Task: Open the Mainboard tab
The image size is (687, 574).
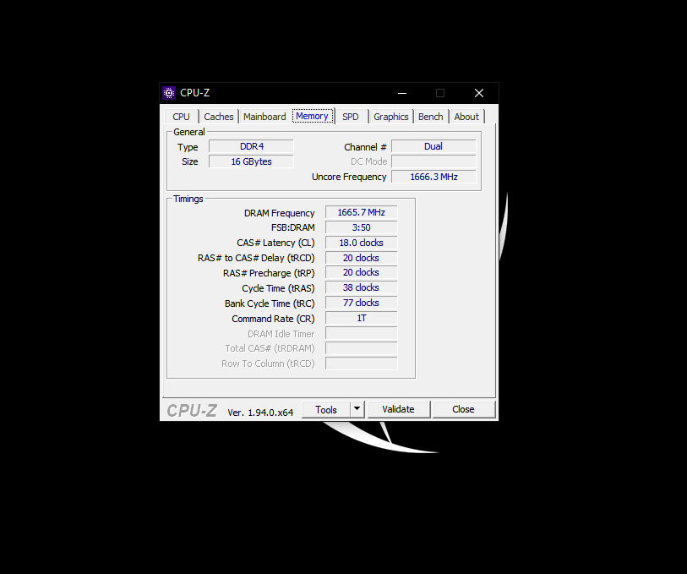Action: [x=264, y=117]
